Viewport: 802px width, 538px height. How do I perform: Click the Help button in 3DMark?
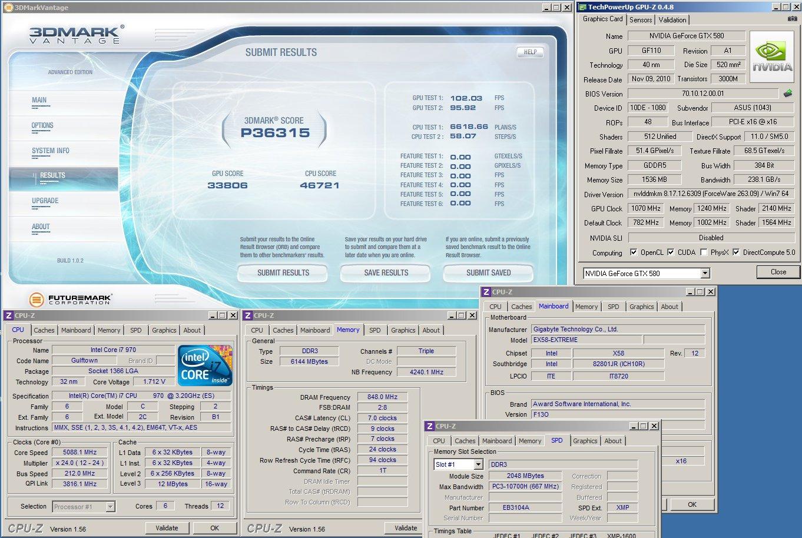pyautogui.click(x=530, y=52)
